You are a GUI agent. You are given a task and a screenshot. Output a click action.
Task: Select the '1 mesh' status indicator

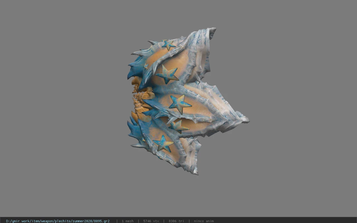coord(127,221)
